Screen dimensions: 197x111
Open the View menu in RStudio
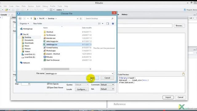click(x=18, y=6)
